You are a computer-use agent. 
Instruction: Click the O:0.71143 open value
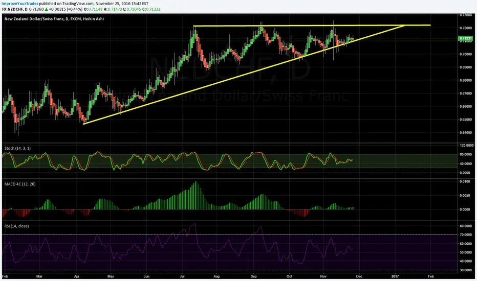[93, 9]
